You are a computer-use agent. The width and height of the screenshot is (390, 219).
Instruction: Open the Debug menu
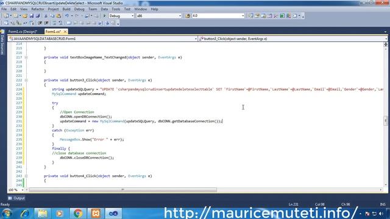click(79, 9)
